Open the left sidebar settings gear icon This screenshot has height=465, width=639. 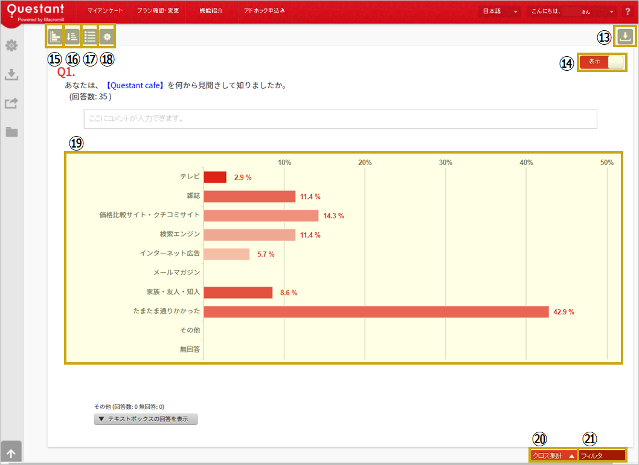pos(11,46)
